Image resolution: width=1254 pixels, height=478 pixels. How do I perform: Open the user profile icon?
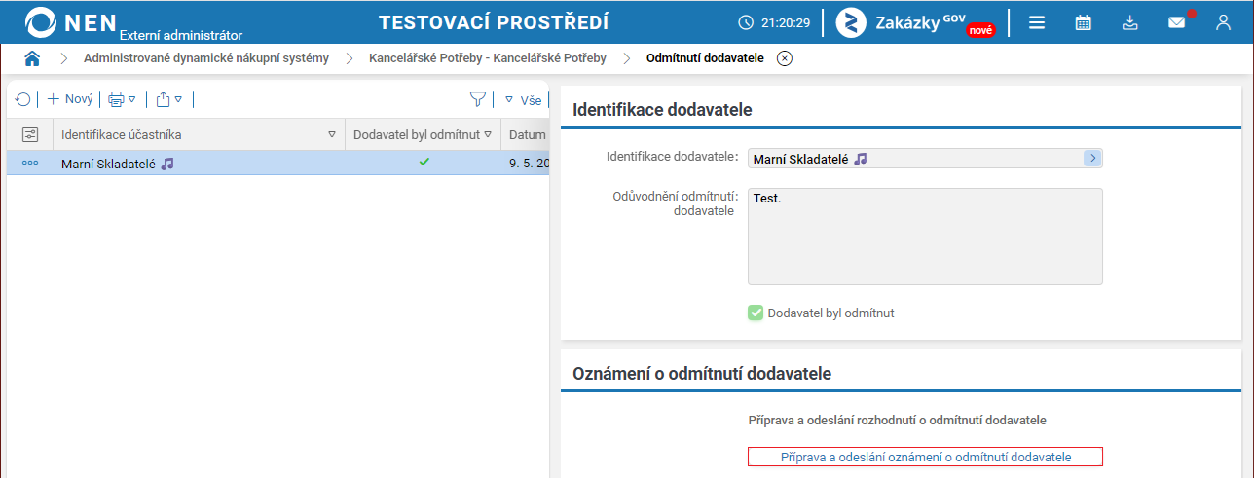[x=1223, y=22]
